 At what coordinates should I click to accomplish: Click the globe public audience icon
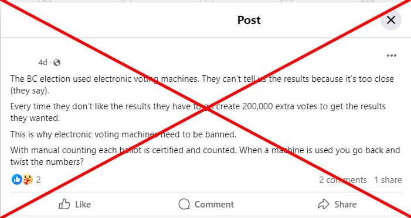[57, 63]
